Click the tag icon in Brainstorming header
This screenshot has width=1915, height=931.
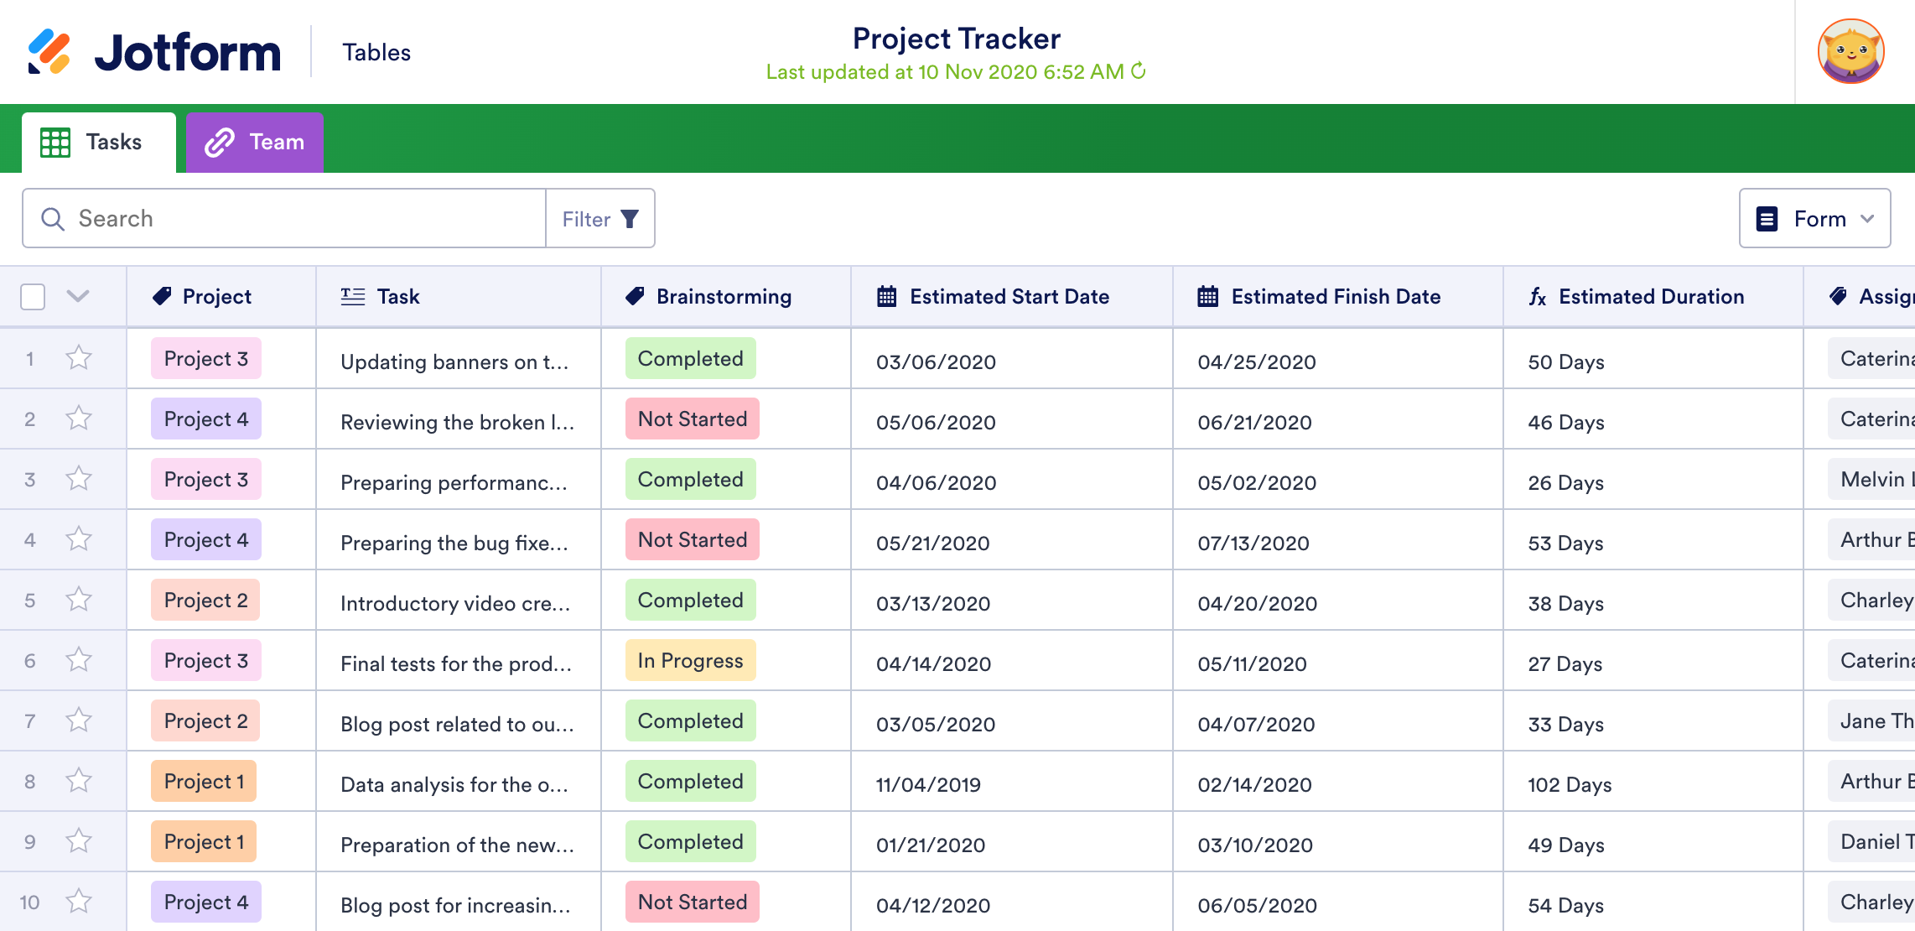point(635,296)
